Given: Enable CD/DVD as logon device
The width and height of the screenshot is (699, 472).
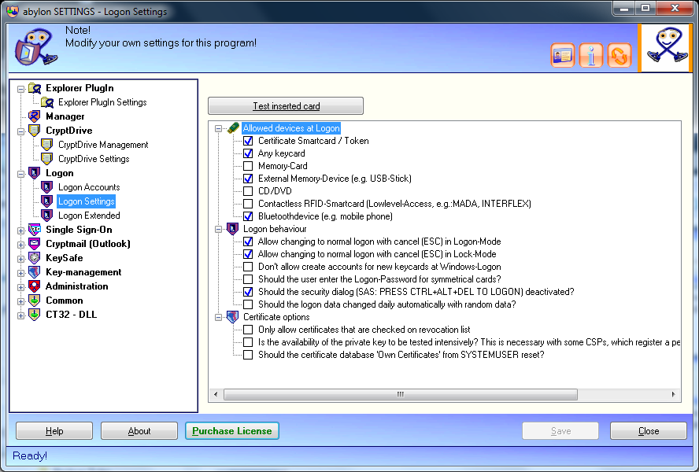Looking at the screenshot, I should pos(248,192).
